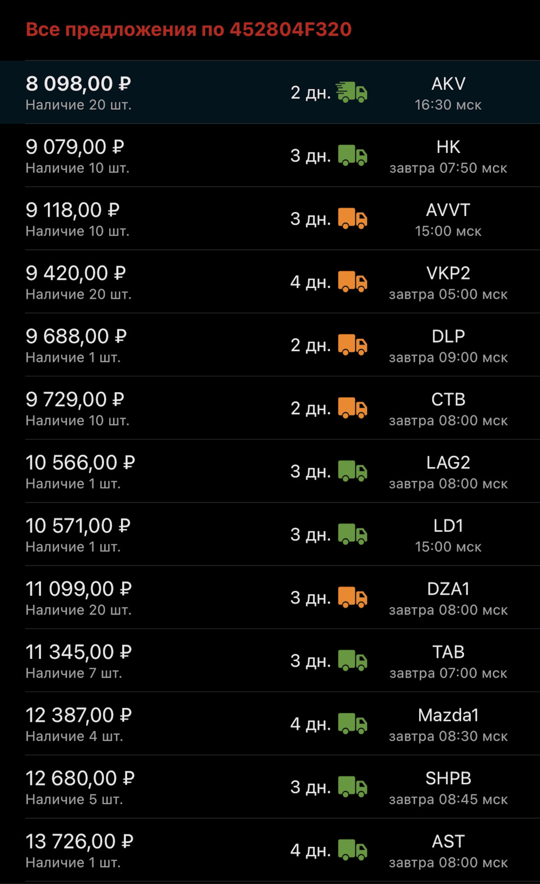Click the fast delivery truck icon for AKV
This screenshot has height=884, width=540.
coord(352,92)
